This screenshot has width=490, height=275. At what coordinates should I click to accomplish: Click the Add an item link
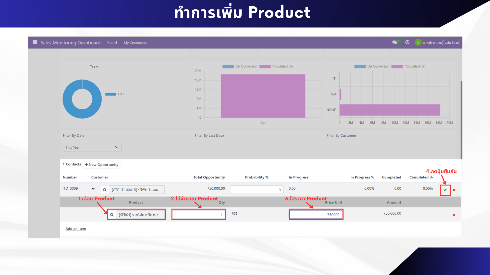point(76,229)
